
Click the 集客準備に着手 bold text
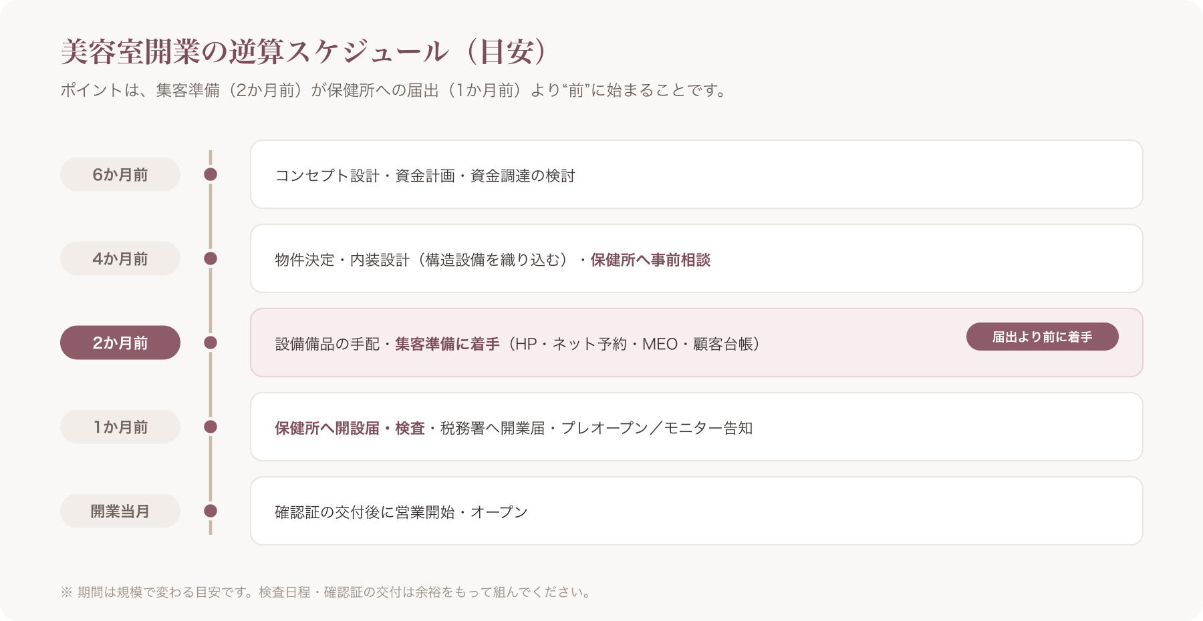(x=447, y=344)
